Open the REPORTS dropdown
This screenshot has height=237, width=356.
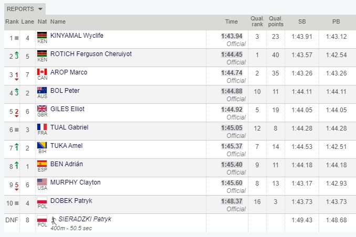(25, 9)
